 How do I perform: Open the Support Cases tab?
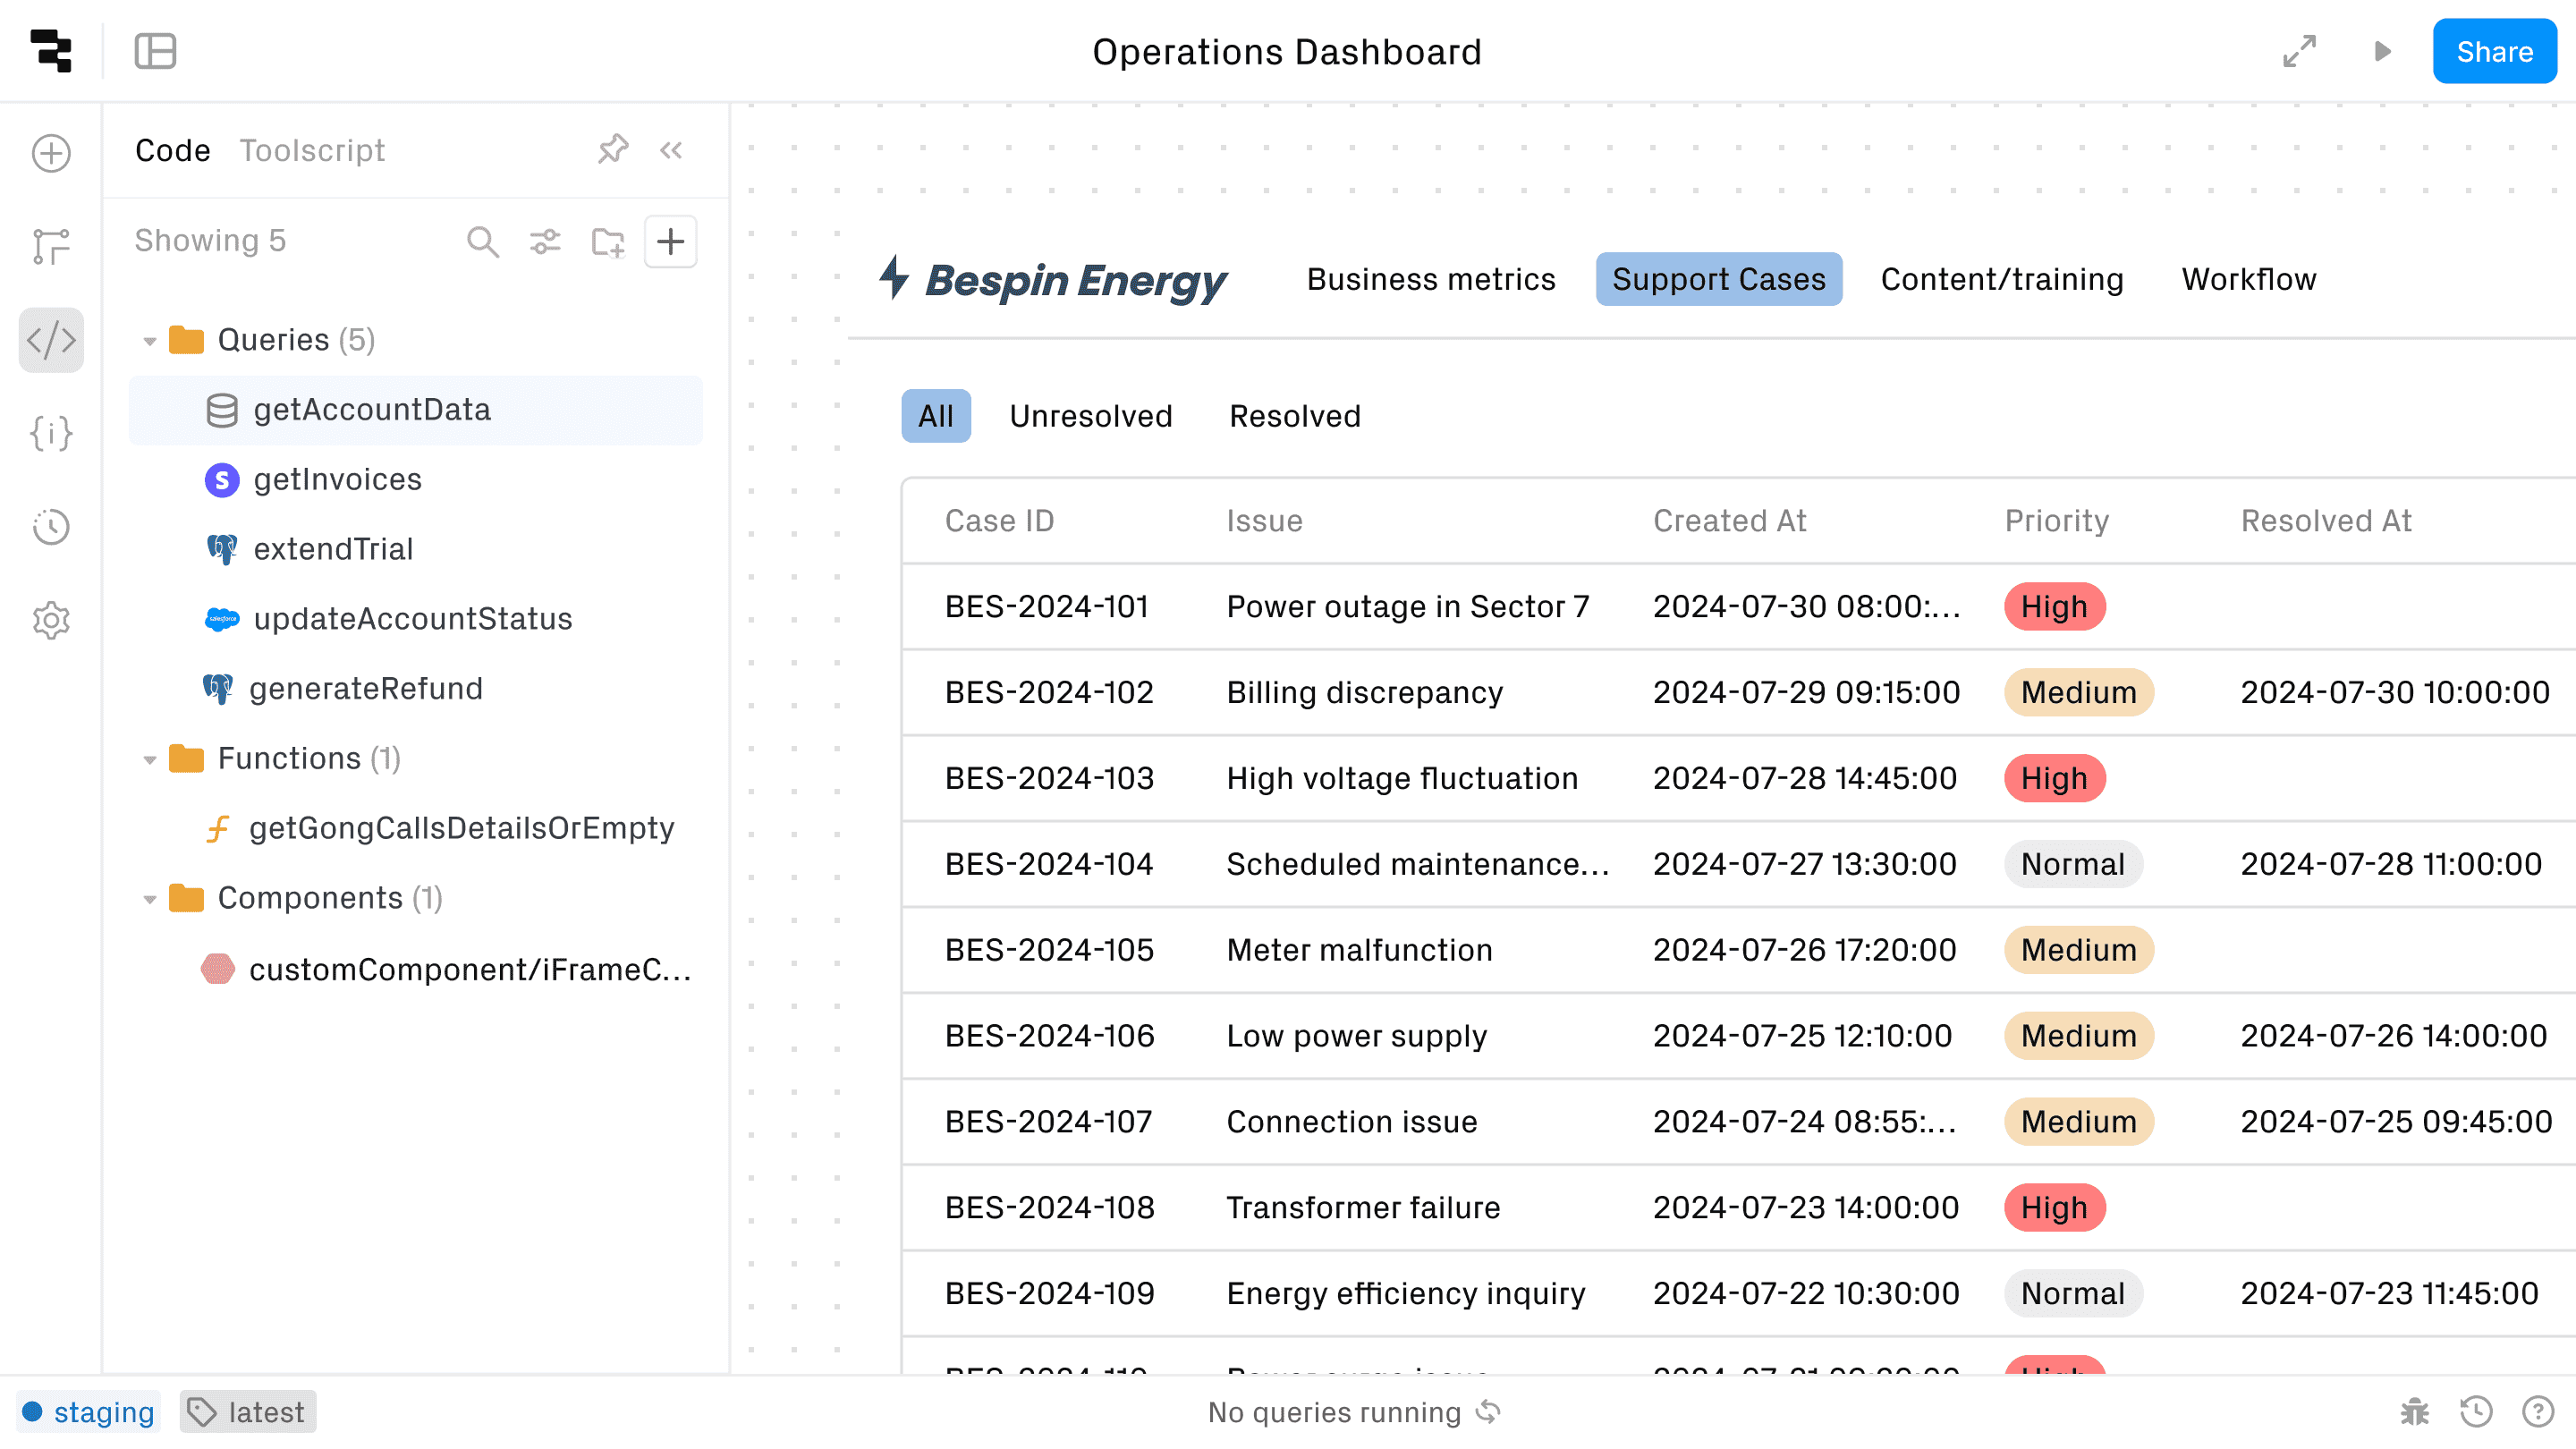[x=1718, y=279]
